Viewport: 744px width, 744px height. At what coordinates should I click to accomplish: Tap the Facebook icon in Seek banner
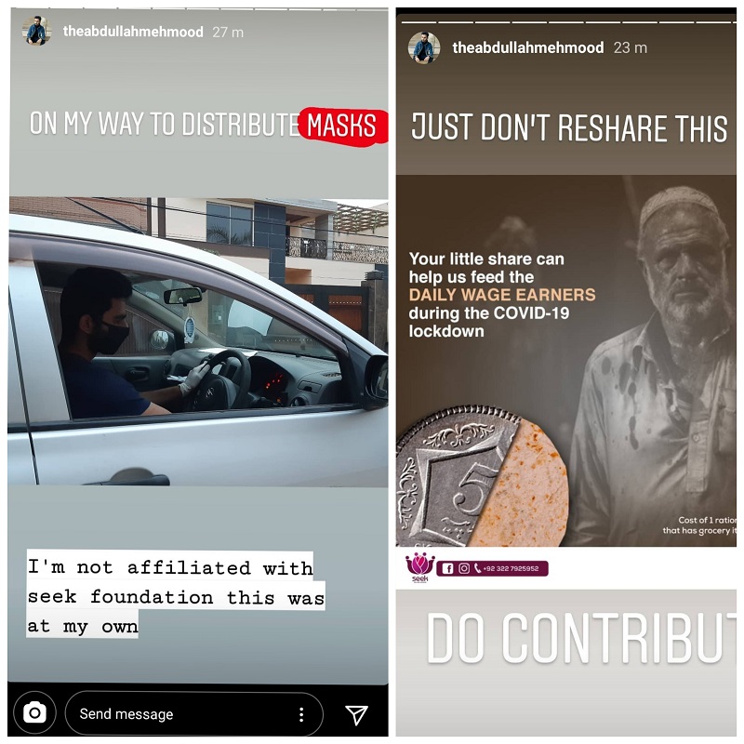[x=447, y=568]
